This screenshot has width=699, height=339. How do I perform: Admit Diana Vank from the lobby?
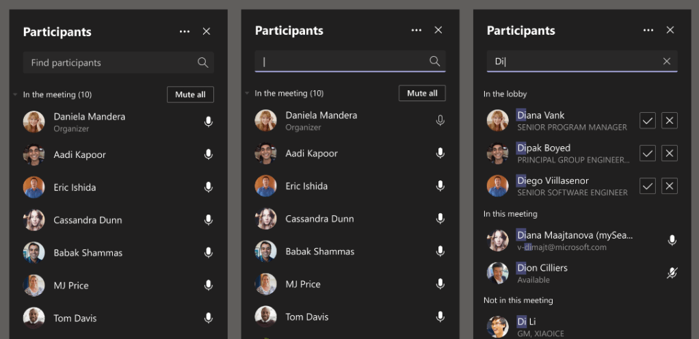tap(647, 121)
